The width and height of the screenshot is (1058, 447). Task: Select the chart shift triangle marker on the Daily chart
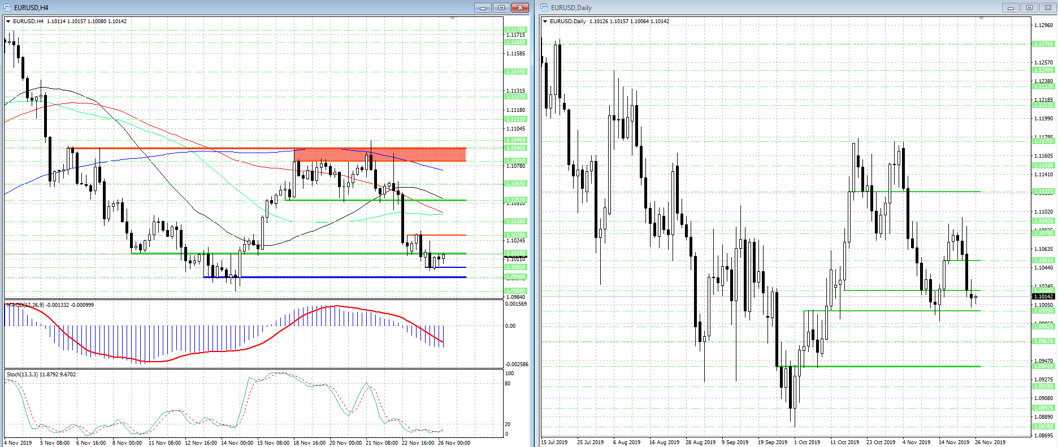click(x=981, y=18)
